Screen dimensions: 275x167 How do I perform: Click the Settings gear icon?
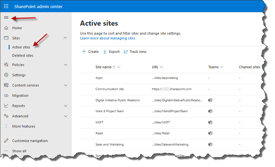tap(6, 75)
